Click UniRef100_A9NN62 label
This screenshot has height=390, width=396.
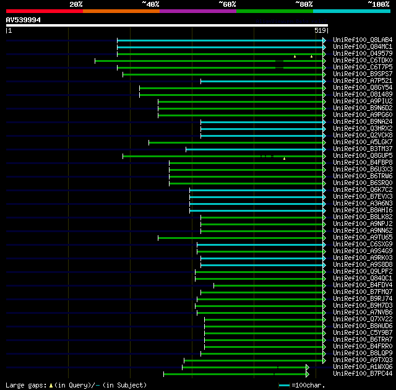click(363, 231)
